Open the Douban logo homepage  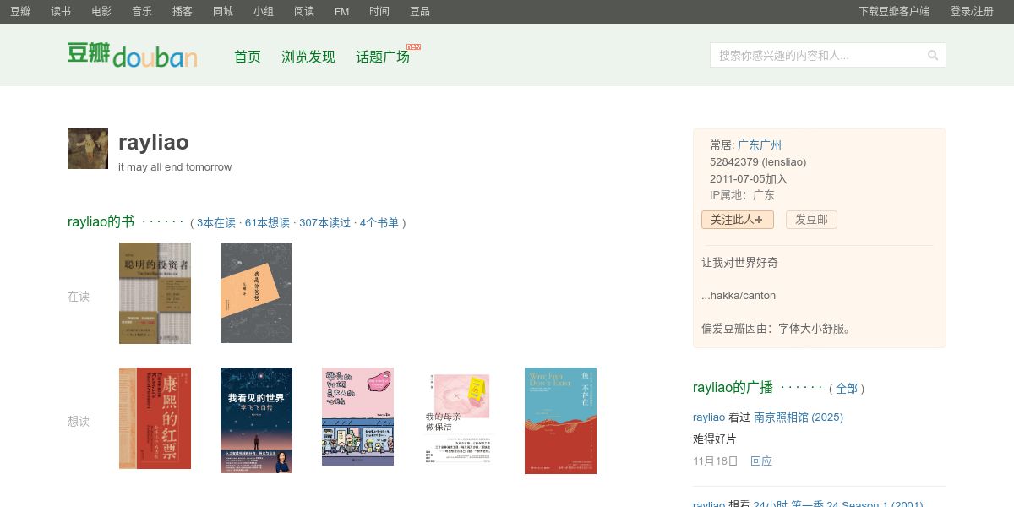point(133,55)
